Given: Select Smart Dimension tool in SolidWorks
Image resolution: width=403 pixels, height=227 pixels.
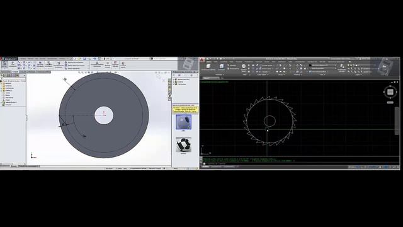Looking at the screenshot, I should click(13, 64).
